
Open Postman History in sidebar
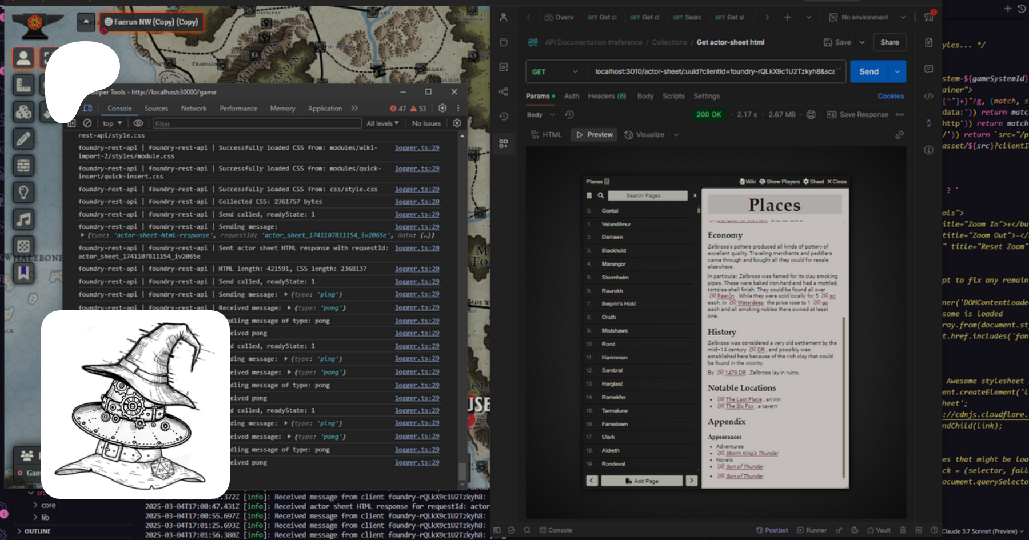tap(504, 117)
